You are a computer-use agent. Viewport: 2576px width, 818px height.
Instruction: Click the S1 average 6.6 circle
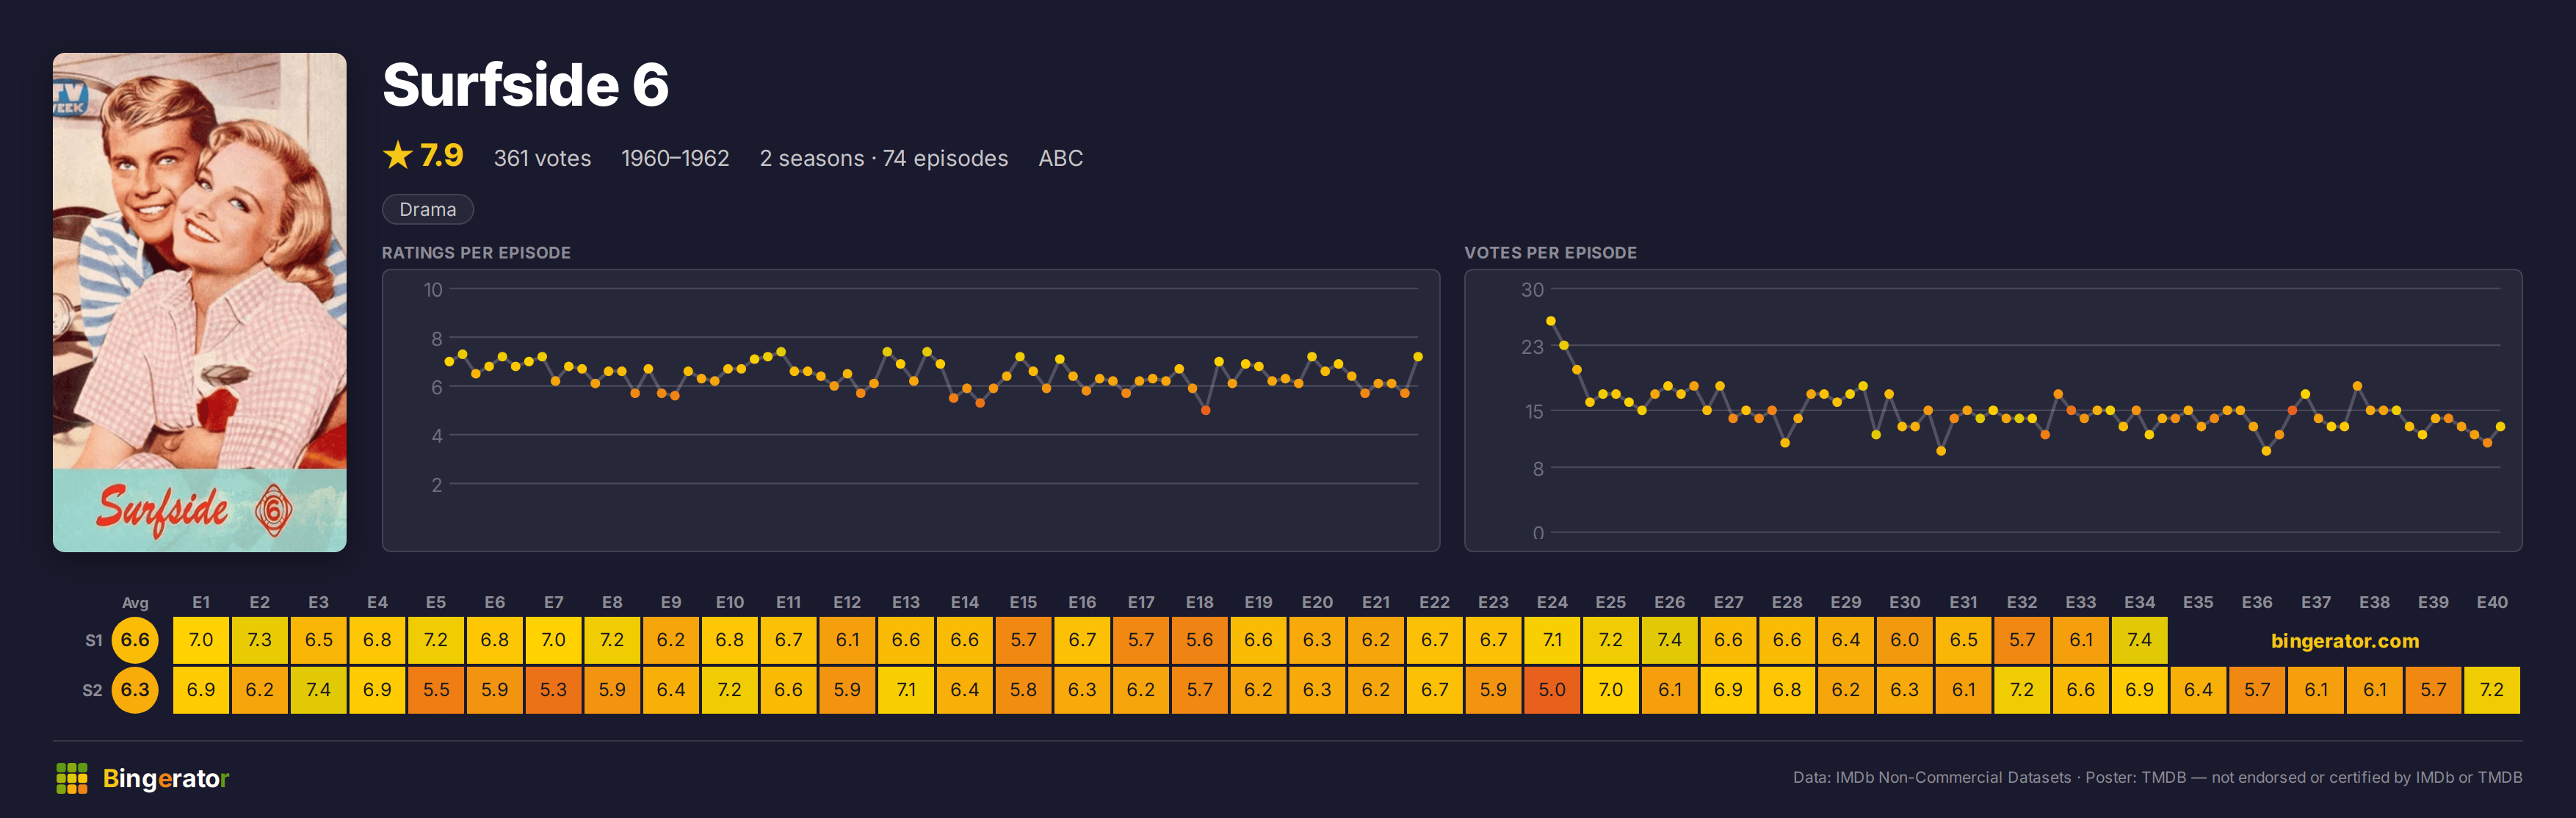click(135, 640)
